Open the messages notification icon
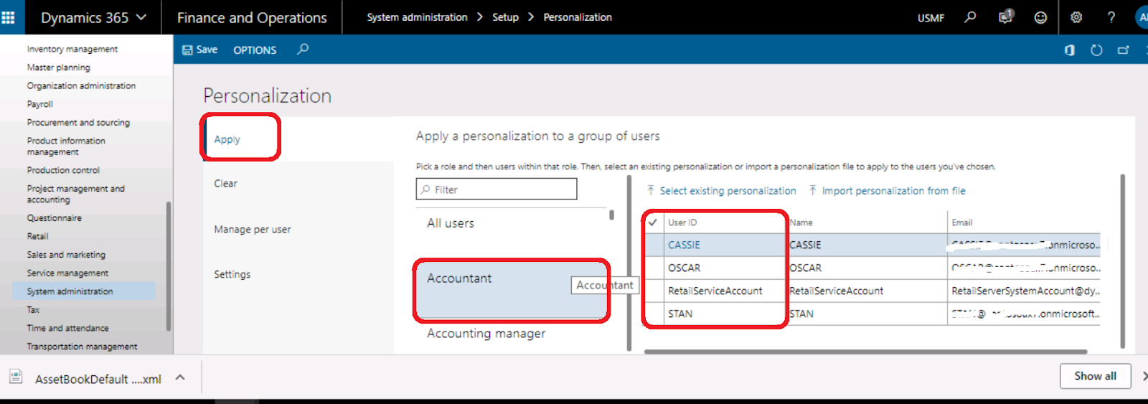1148x404 pixels. point(1005,17)
